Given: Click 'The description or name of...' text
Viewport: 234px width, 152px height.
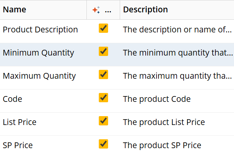Looking at the screenshot, I should [x=177, y=30].
